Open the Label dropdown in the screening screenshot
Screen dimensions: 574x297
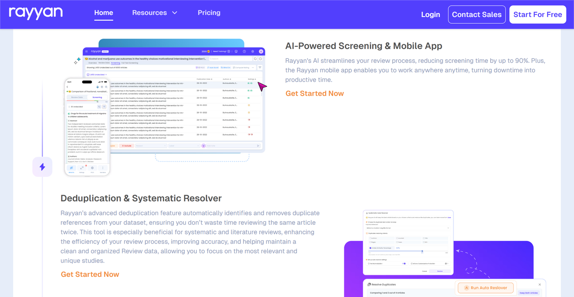coord(184,146)
